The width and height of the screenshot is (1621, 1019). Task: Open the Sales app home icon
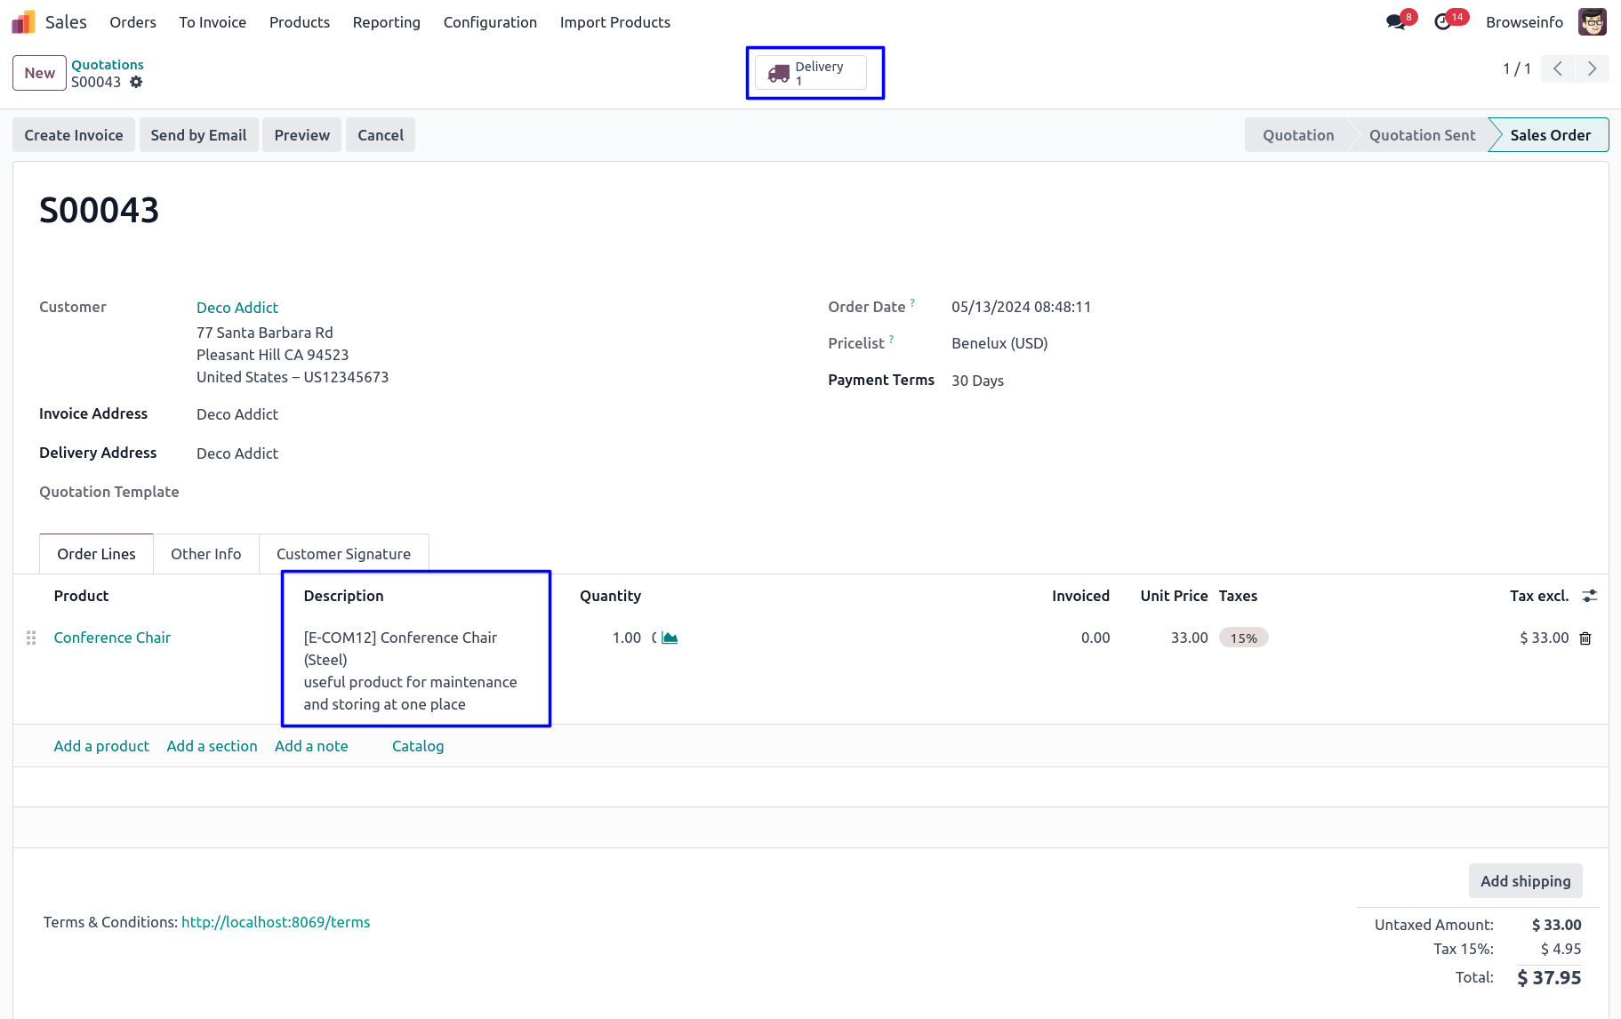pos(23,22)
